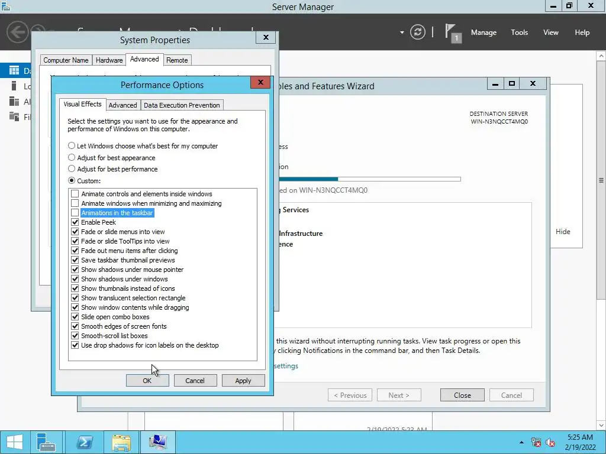Switch to Performance Options Advanced tab
The height and width of the screenshot is (454, 606).
123,105
